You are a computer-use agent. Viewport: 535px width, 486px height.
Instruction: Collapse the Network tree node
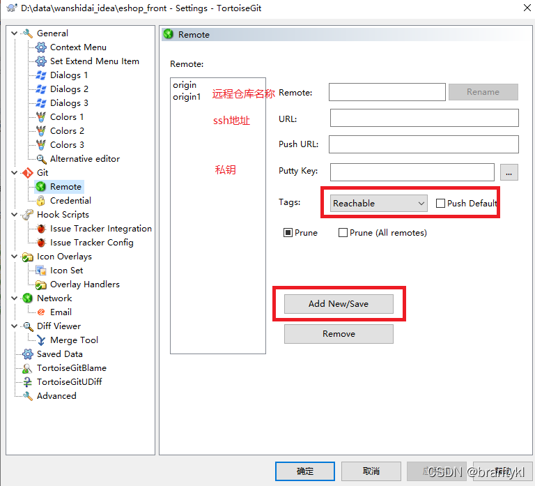coord(15,298)
